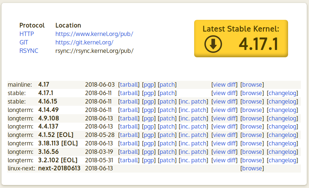Open patch for mainline 4.17
The width and height of the screenshot is (309, 188).
(167, 84)
